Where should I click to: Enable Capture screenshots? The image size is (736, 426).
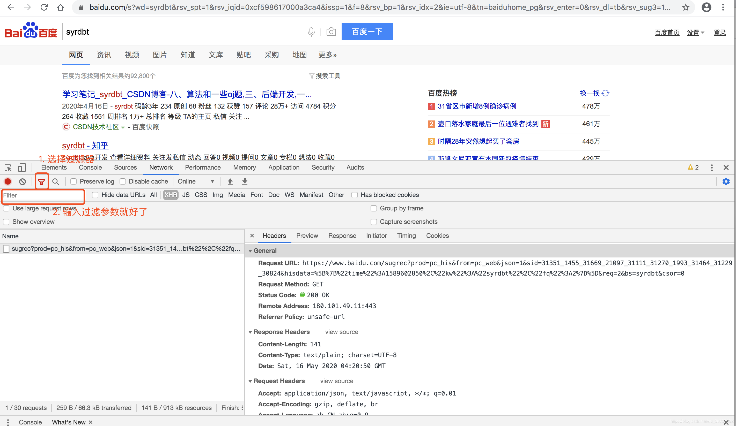(373, 222)
